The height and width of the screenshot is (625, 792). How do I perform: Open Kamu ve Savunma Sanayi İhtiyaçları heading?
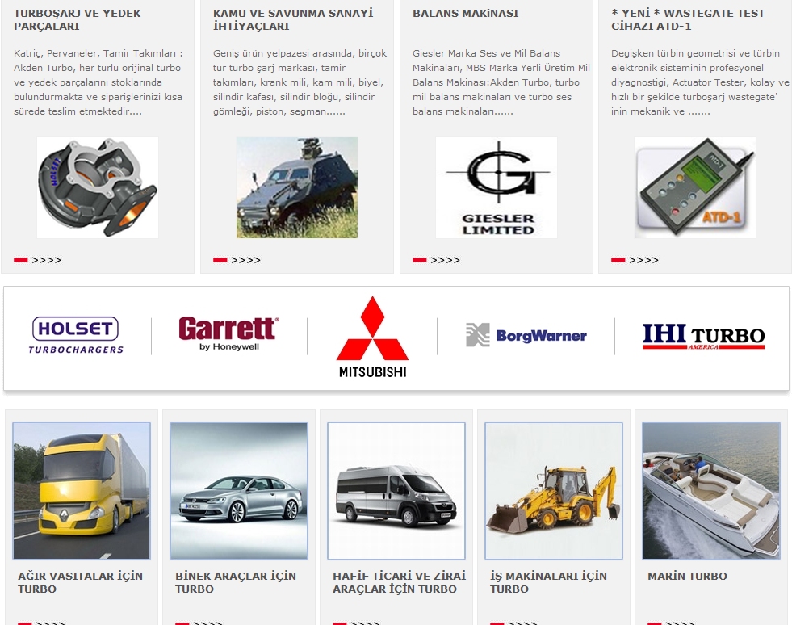coord(293,19)
